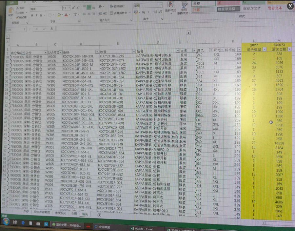Expand column group with plus button
Screen dimensions: 295x231
[188, 33]
